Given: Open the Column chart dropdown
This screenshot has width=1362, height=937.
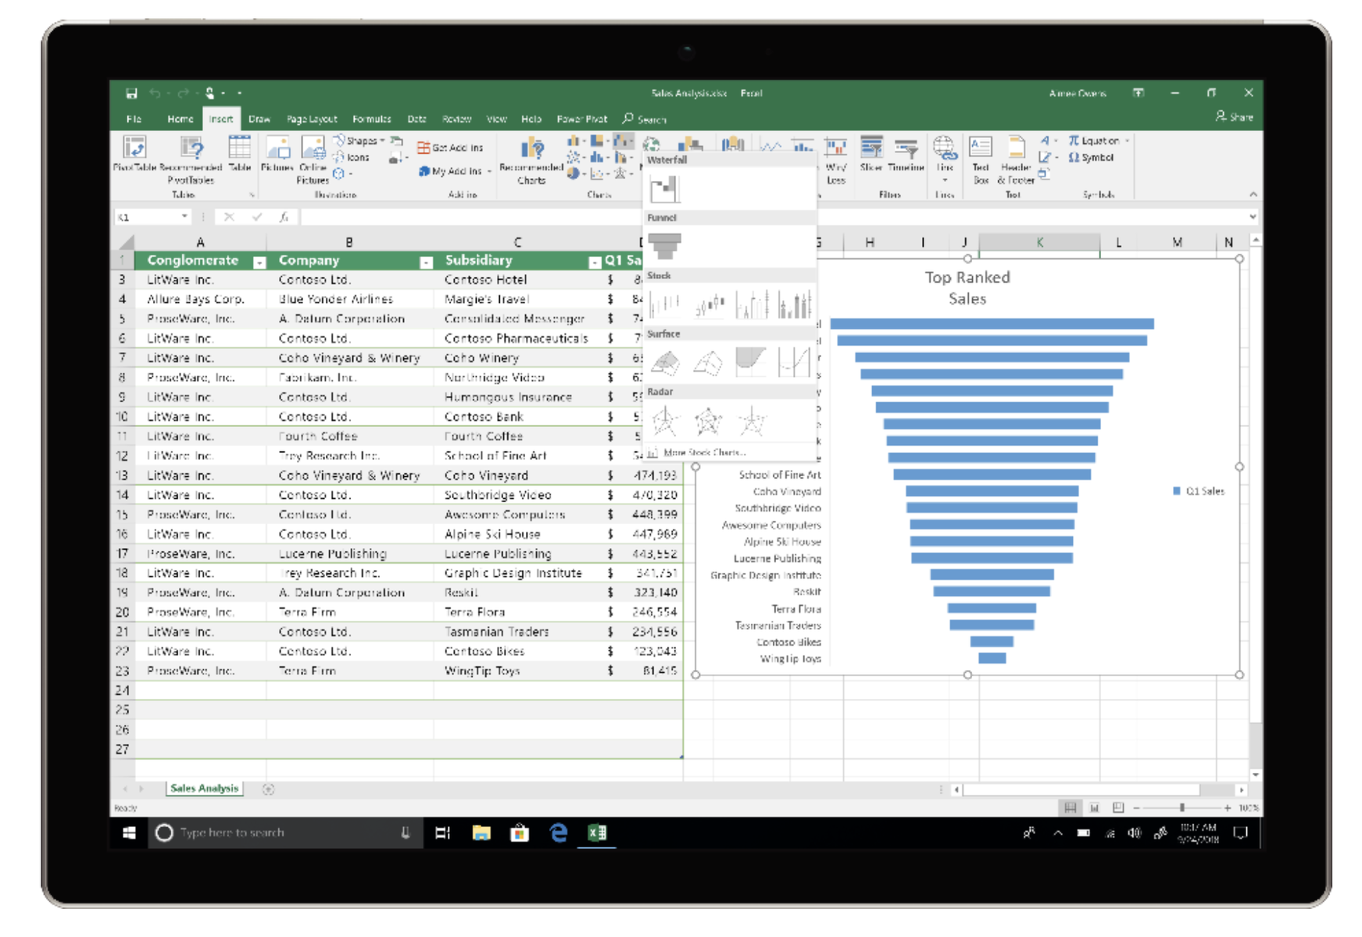Looking at the screenshot, I should pyautogui.click(x=577, y=141).
